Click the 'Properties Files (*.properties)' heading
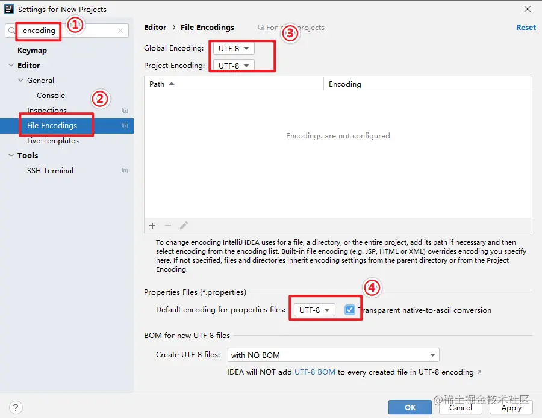542x418 pixels. click(195, 292)
